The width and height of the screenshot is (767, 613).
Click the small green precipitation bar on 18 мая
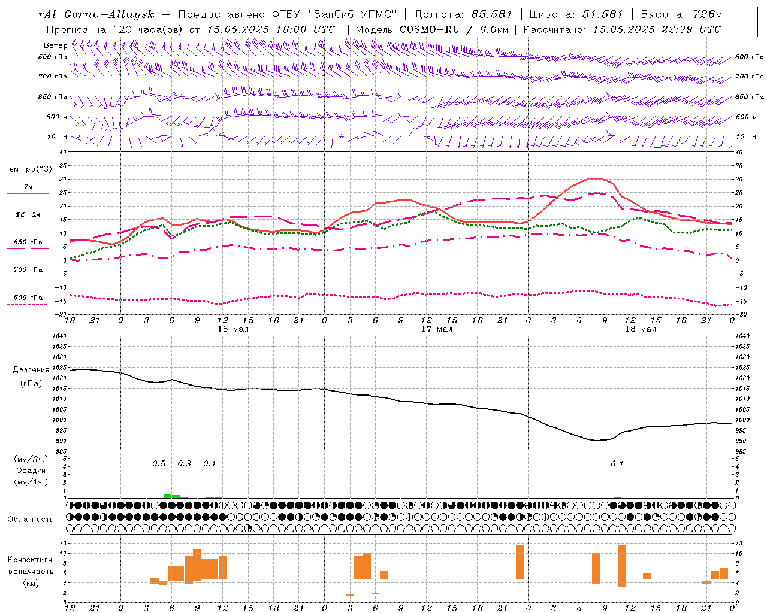click(x=617, y=497)
